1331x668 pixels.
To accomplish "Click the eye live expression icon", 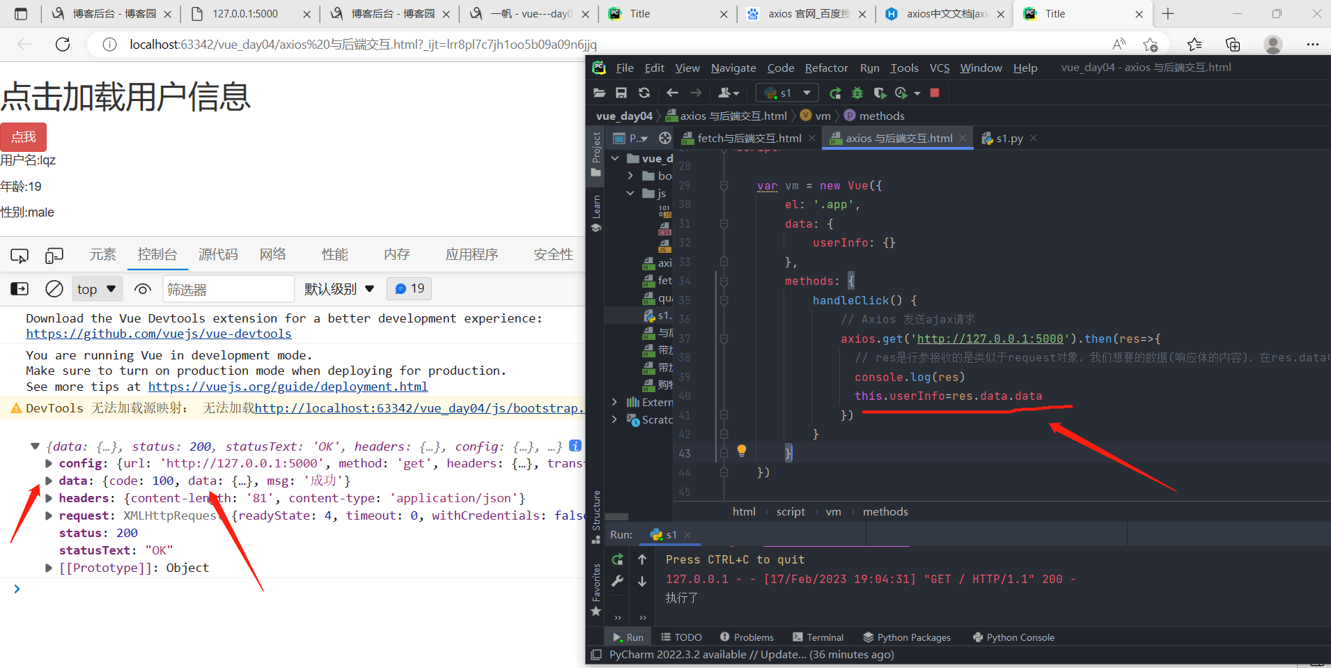I will [x=143, y=289].
